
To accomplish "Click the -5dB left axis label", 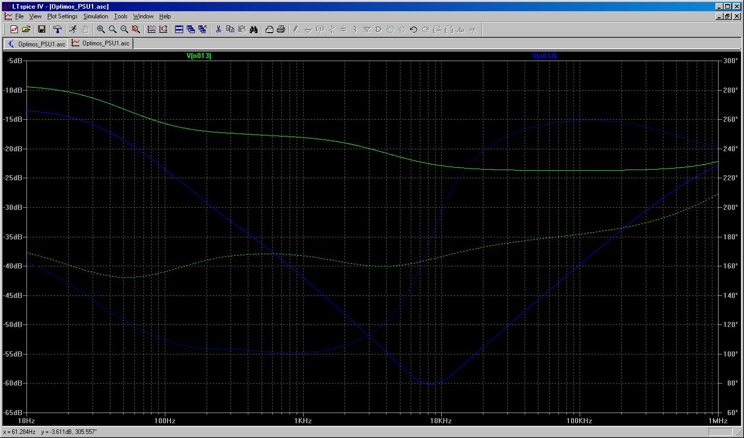I will coord(14,61).
